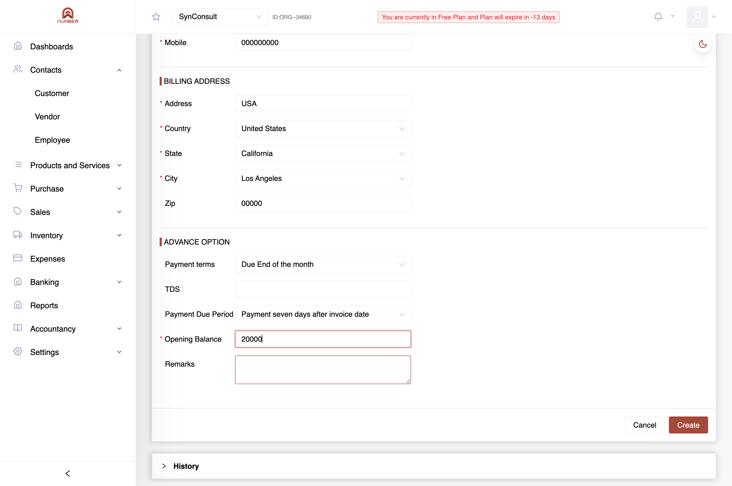Click the Cancel button
Screen dimensions: 732x486
coord(644,425)
